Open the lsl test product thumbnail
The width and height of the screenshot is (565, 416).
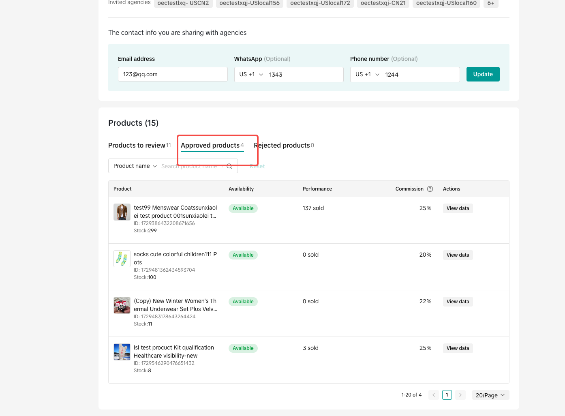click(x=122, y=352)
